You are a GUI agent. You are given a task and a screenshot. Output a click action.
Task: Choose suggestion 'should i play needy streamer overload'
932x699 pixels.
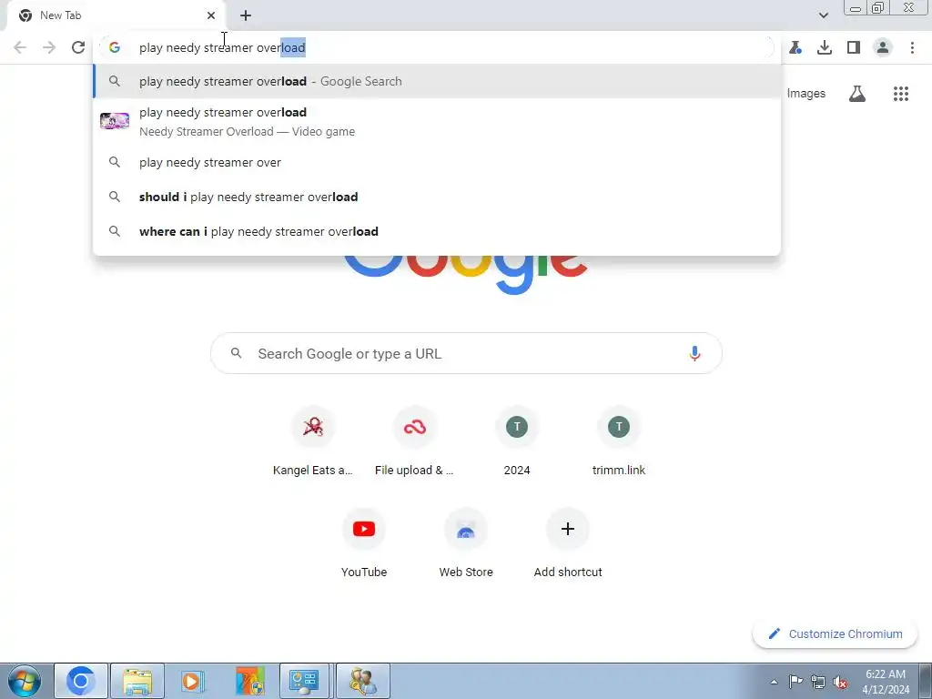click(x=437, y=197)
